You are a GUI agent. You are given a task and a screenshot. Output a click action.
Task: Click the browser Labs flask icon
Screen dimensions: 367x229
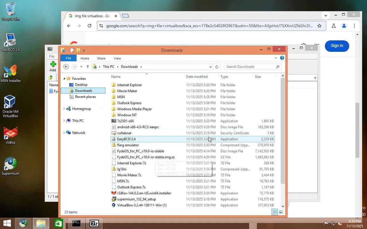pyautogui.click(x=334, y=26)
